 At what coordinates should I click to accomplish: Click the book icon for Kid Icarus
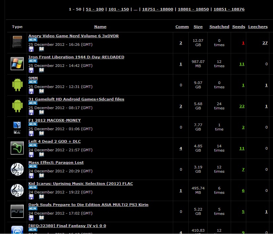[41, 196]
